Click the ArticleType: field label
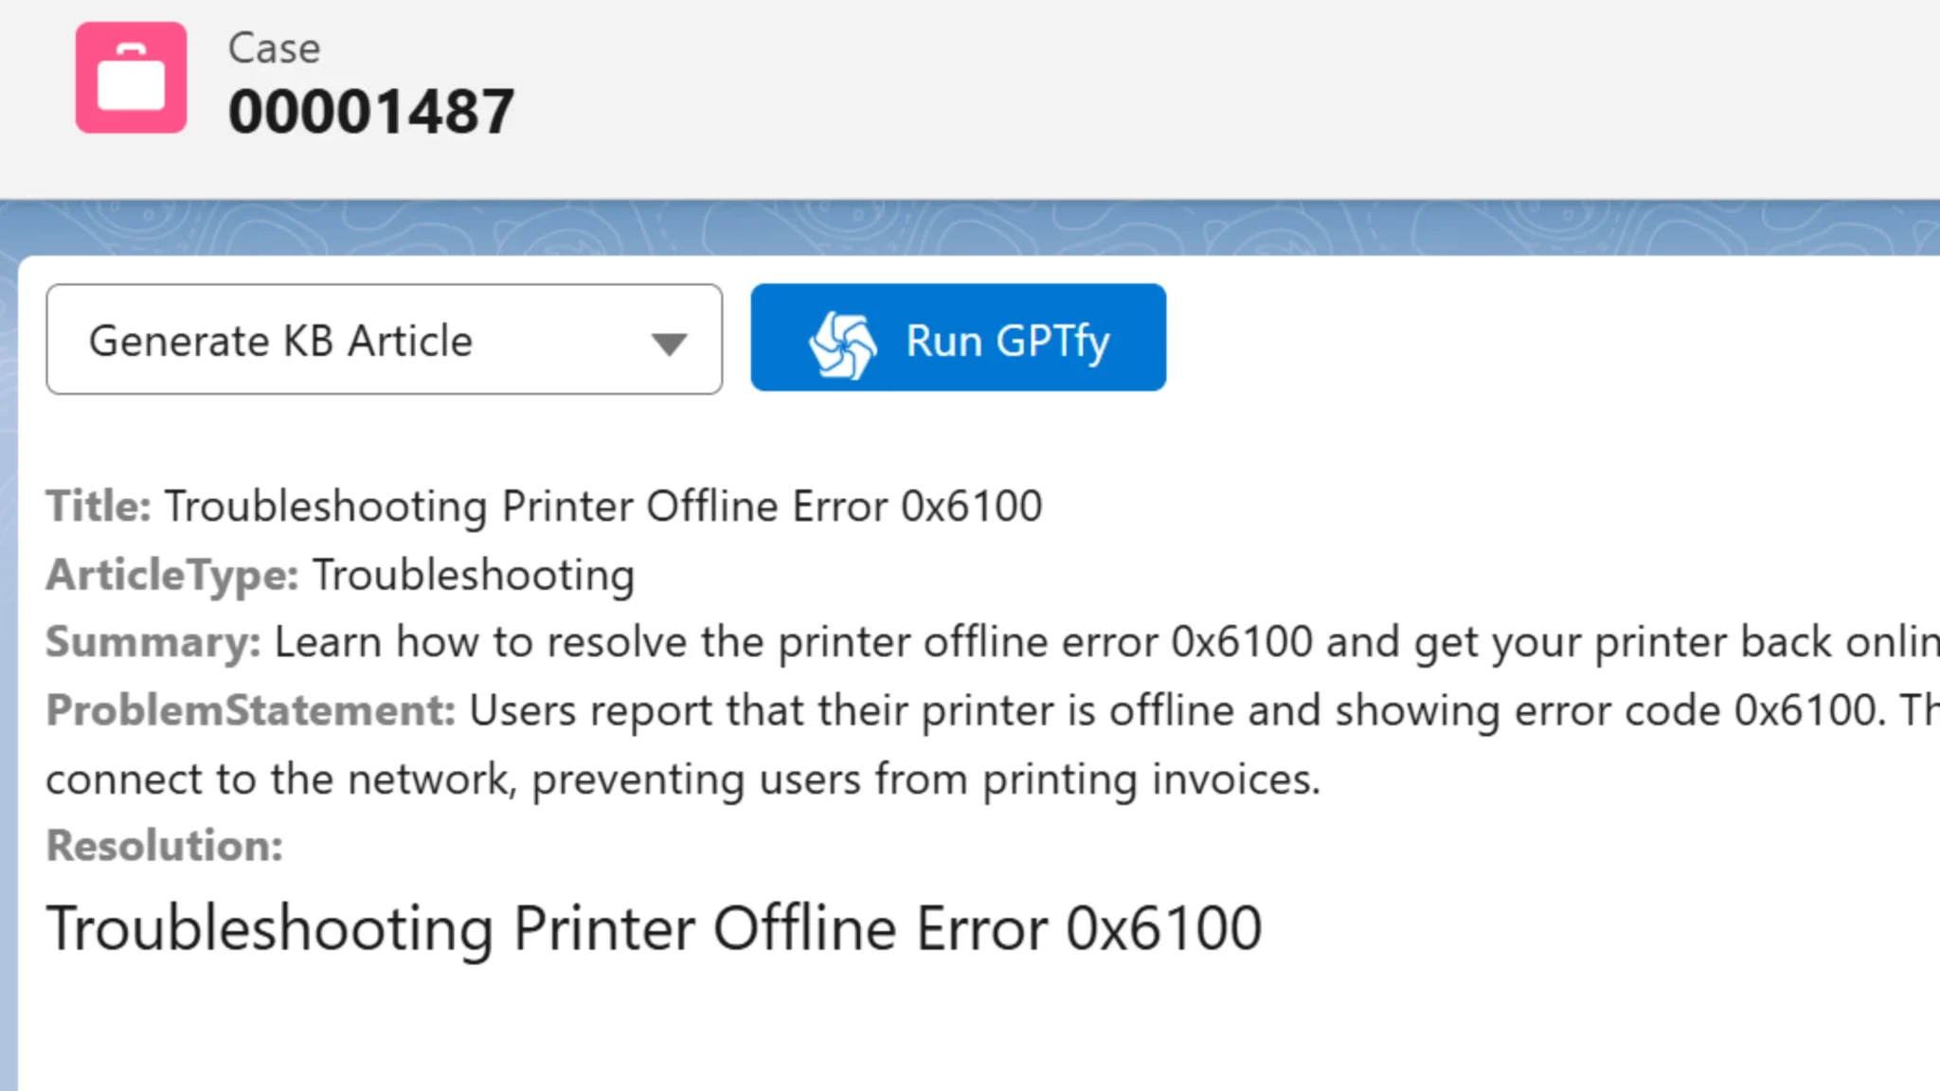1940x1091 pixels. coord(172,575)
